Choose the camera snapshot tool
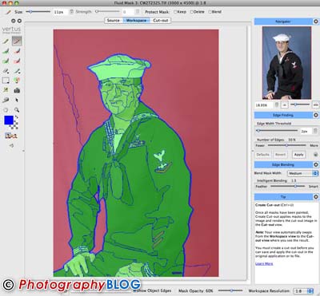The height and width of the screenshot is (296, 320). (x=17, y=91)
